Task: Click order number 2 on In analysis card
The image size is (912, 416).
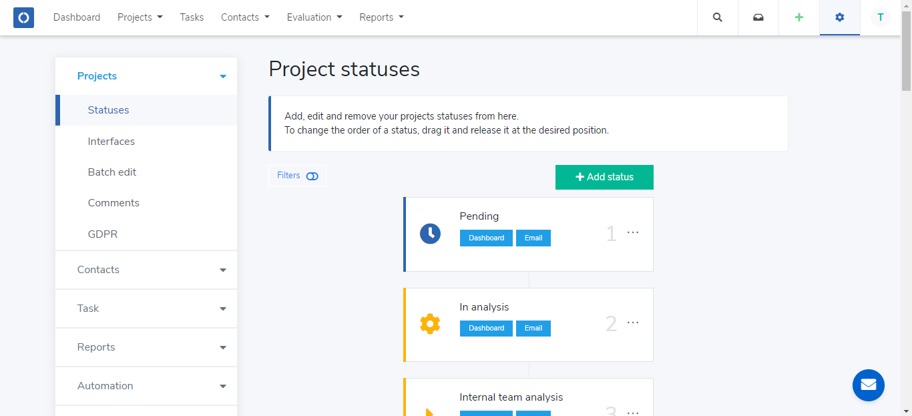Action: pyautogui.click(x=611, y=324)
